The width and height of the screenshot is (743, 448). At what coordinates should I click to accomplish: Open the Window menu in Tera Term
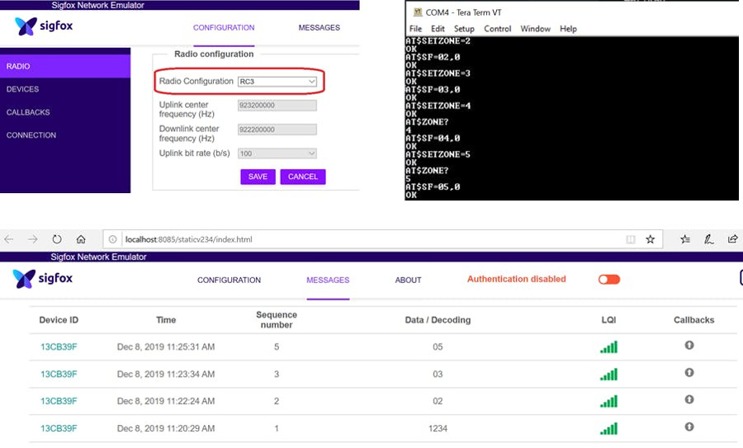click(536, 29)
